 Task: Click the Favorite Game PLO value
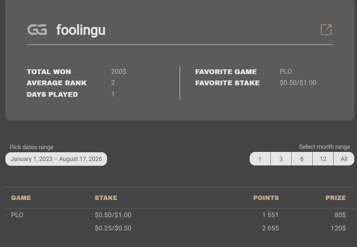(x=286, y=71)
